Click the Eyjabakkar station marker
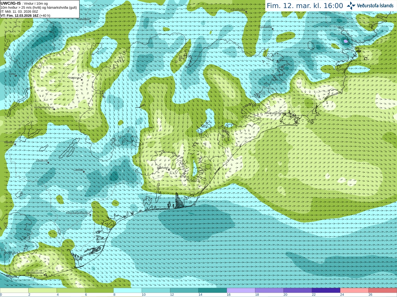The image size is (397, 297). pos(273,29)
